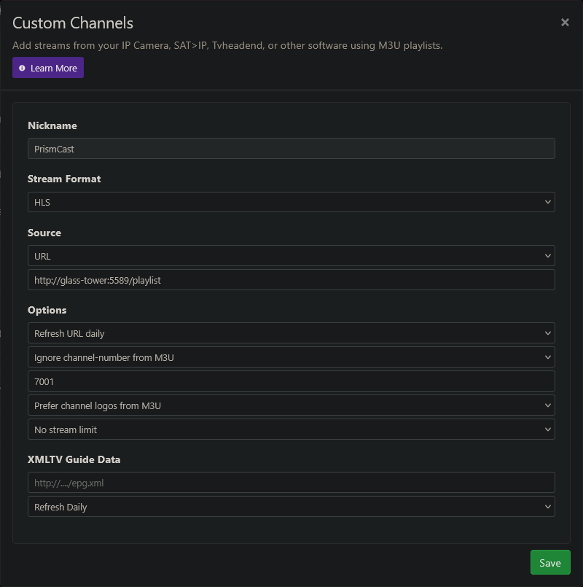The width and height of the screenshot is (583, 587).
Task: Expand the No stream limit dropdown
Action: coord(291,429)
